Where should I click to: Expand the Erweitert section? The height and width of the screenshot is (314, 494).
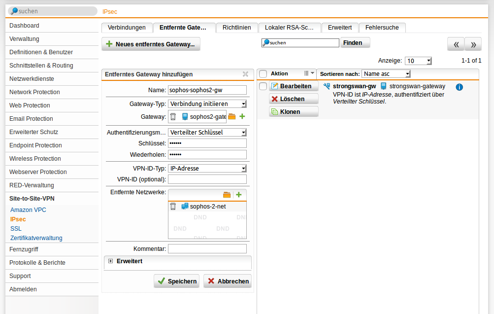point(111,260)
